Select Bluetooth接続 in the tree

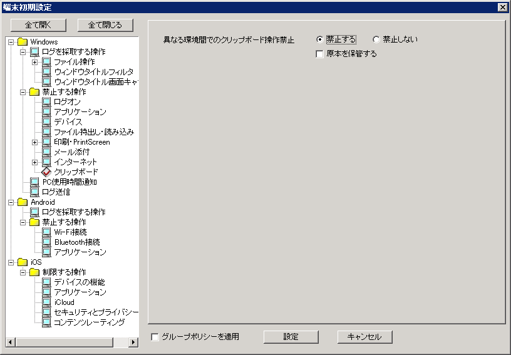tap(76, 242)
